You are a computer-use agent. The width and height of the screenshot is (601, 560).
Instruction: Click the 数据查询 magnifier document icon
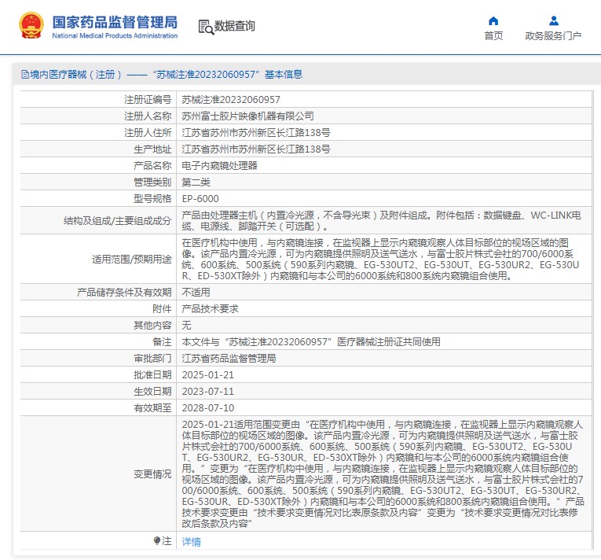coord(205,27)
